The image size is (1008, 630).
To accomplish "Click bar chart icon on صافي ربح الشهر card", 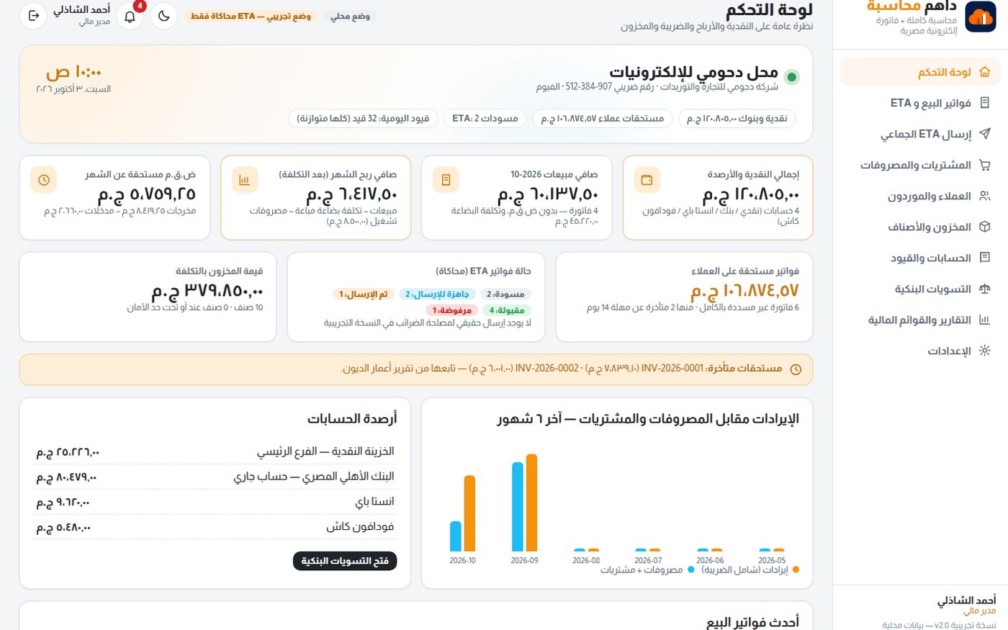I will pyautogui.click(x=245, y=180).
